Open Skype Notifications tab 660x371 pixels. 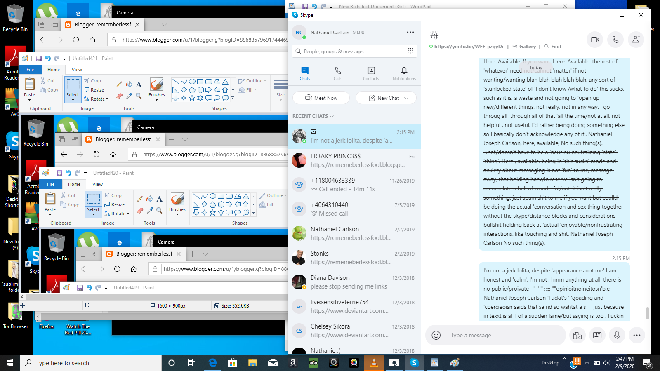[x=404, y=73]
